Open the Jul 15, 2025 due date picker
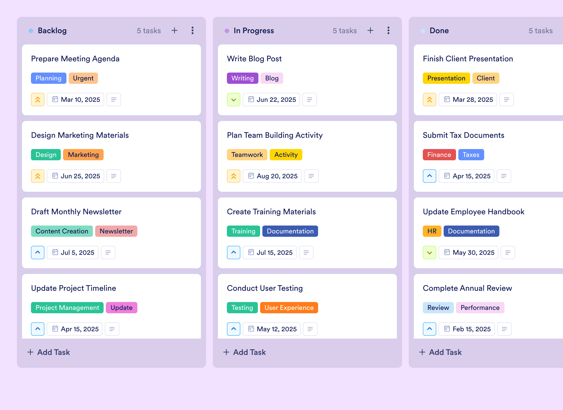Viewport: 563px width, 410px height. tap(270, 253)
